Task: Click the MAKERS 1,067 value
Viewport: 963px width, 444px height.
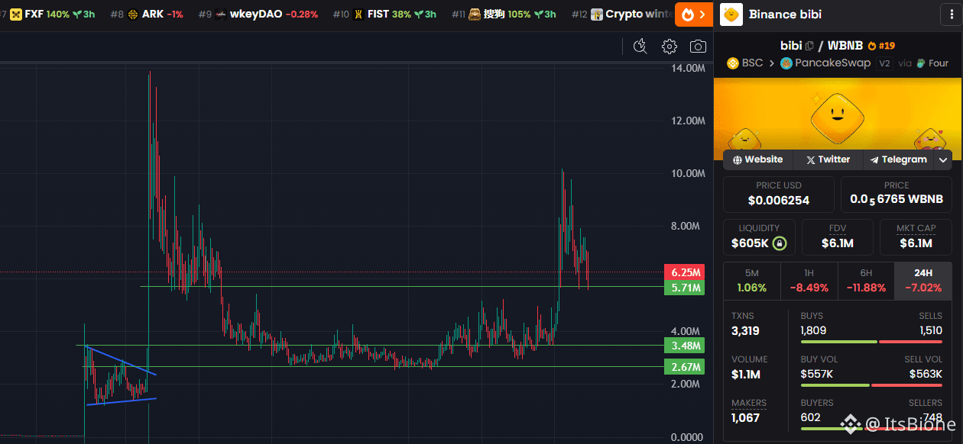Action: tap(745, 417)
